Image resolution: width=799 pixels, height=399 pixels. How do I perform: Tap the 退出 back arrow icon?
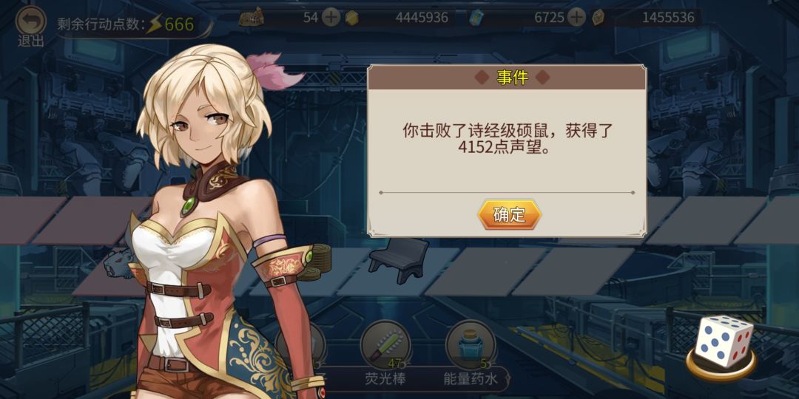[x=30, y=21]
